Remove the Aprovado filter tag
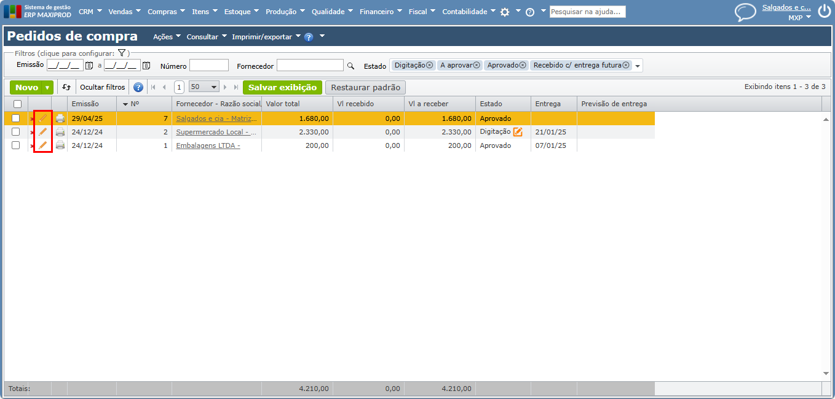The height and width of the screenshot is (399, 835). (523, 65)
